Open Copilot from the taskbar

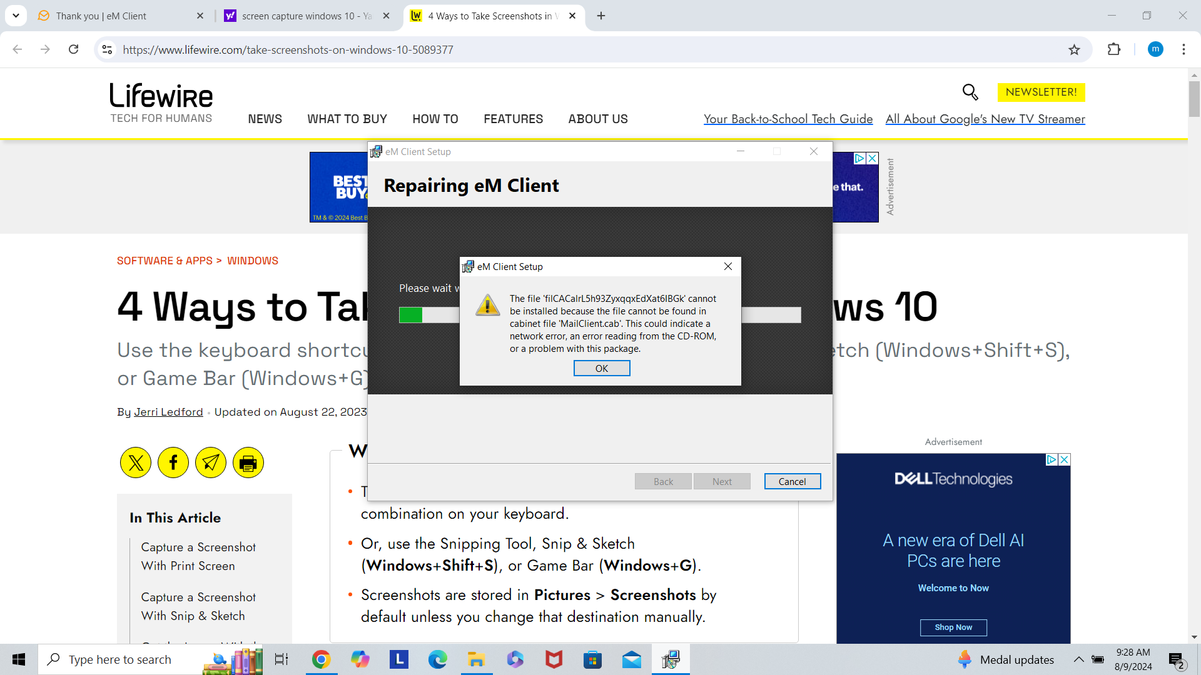[360, 659]
